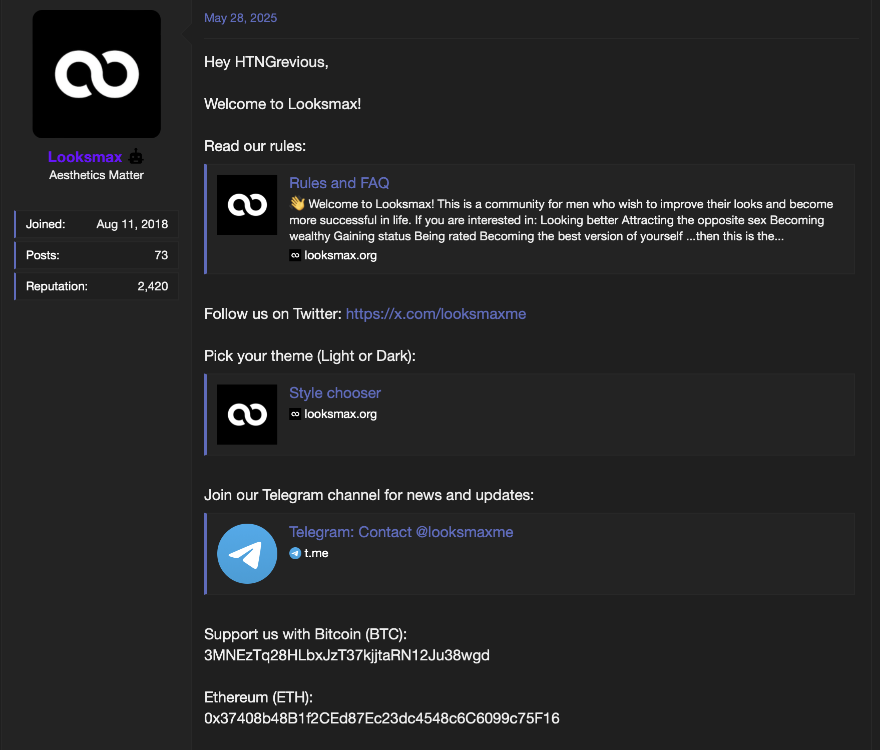
Task: Open the Looksmax username profile link
Action: pyautogui.click(x=85, y=157)
